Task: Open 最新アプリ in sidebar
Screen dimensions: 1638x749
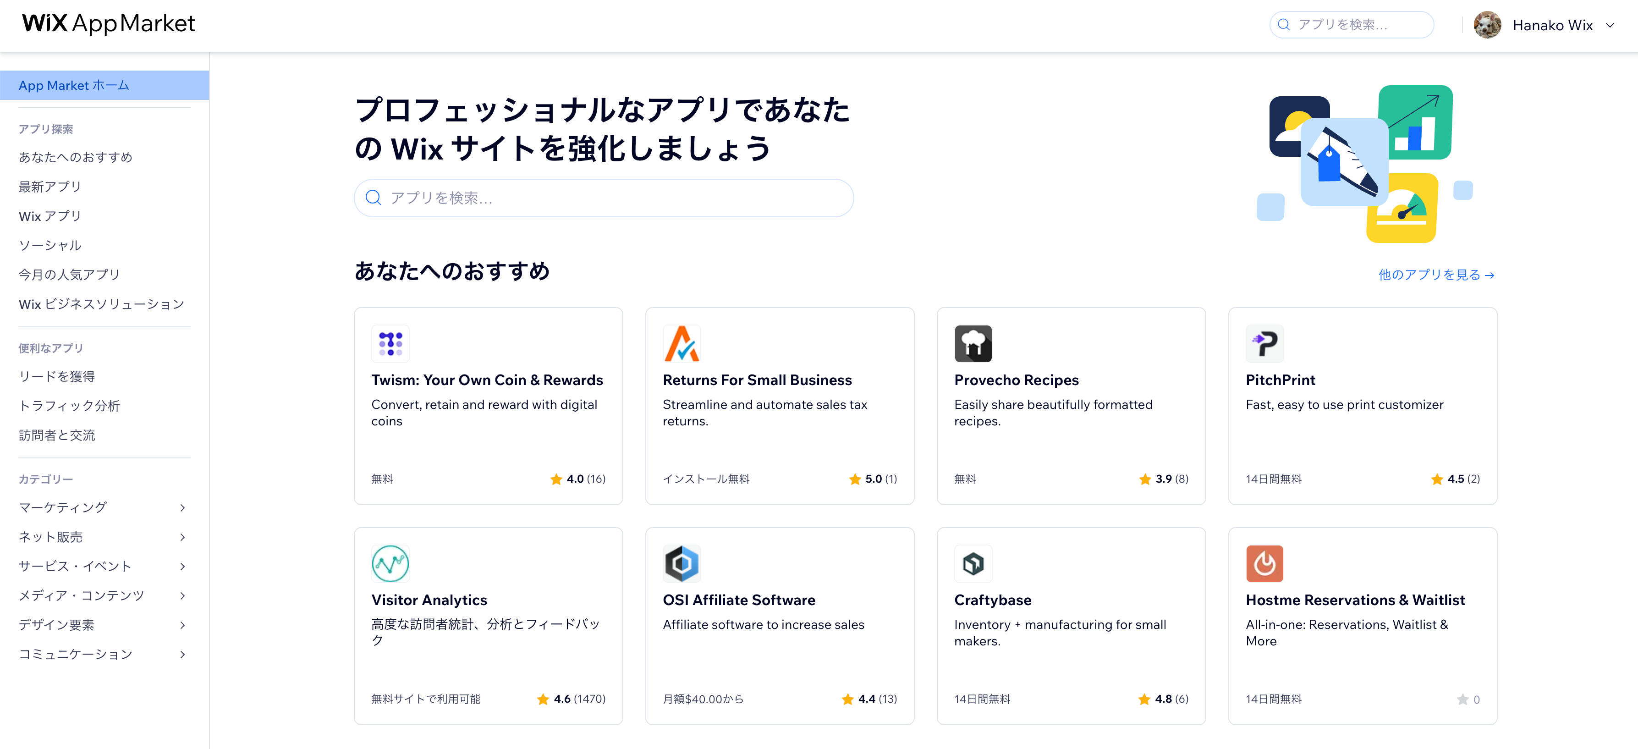Action: (x=50, y=186)
